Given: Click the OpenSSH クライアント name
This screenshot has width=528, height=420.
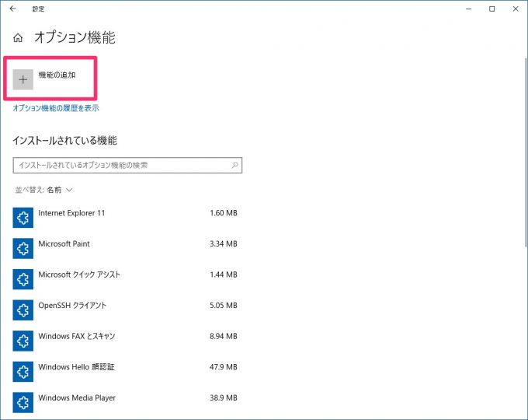Looking at the screenshot, I should [72, 306].
